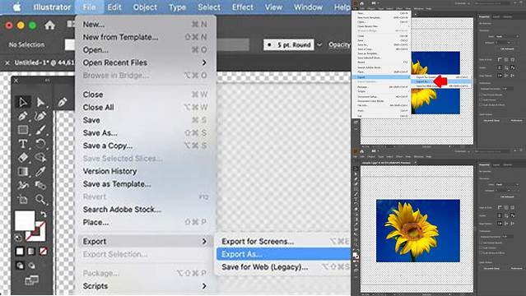Choose Save a Copy... menu item
Viewport: 526px width, 296px height.
coord(145,146)
